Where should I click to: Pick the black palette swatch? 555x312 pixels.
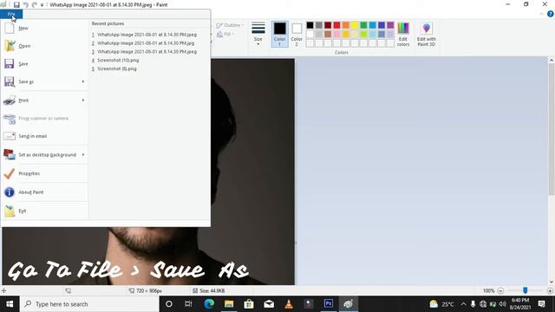(310, 25)
